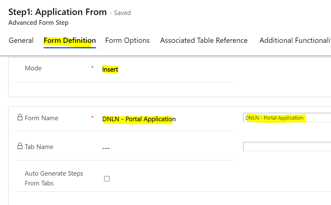
Task: Switch to the Form Options tab
Action: point(127,40)
